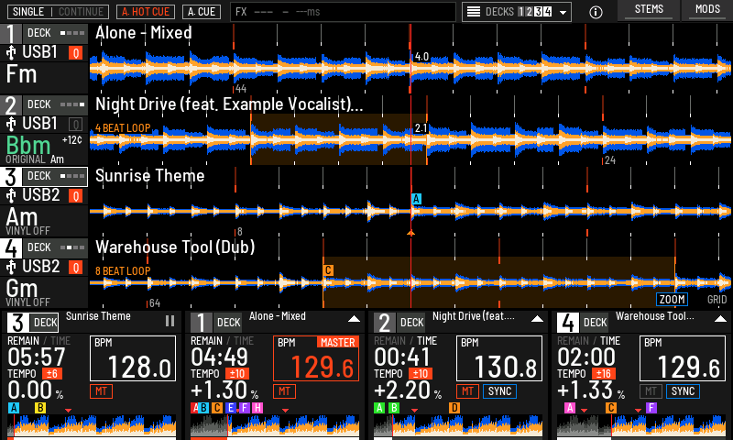Click the pause icon on the Sunrise Theme panel
The width and height of the screenshot is (733, 440).
tap(170, 321)
